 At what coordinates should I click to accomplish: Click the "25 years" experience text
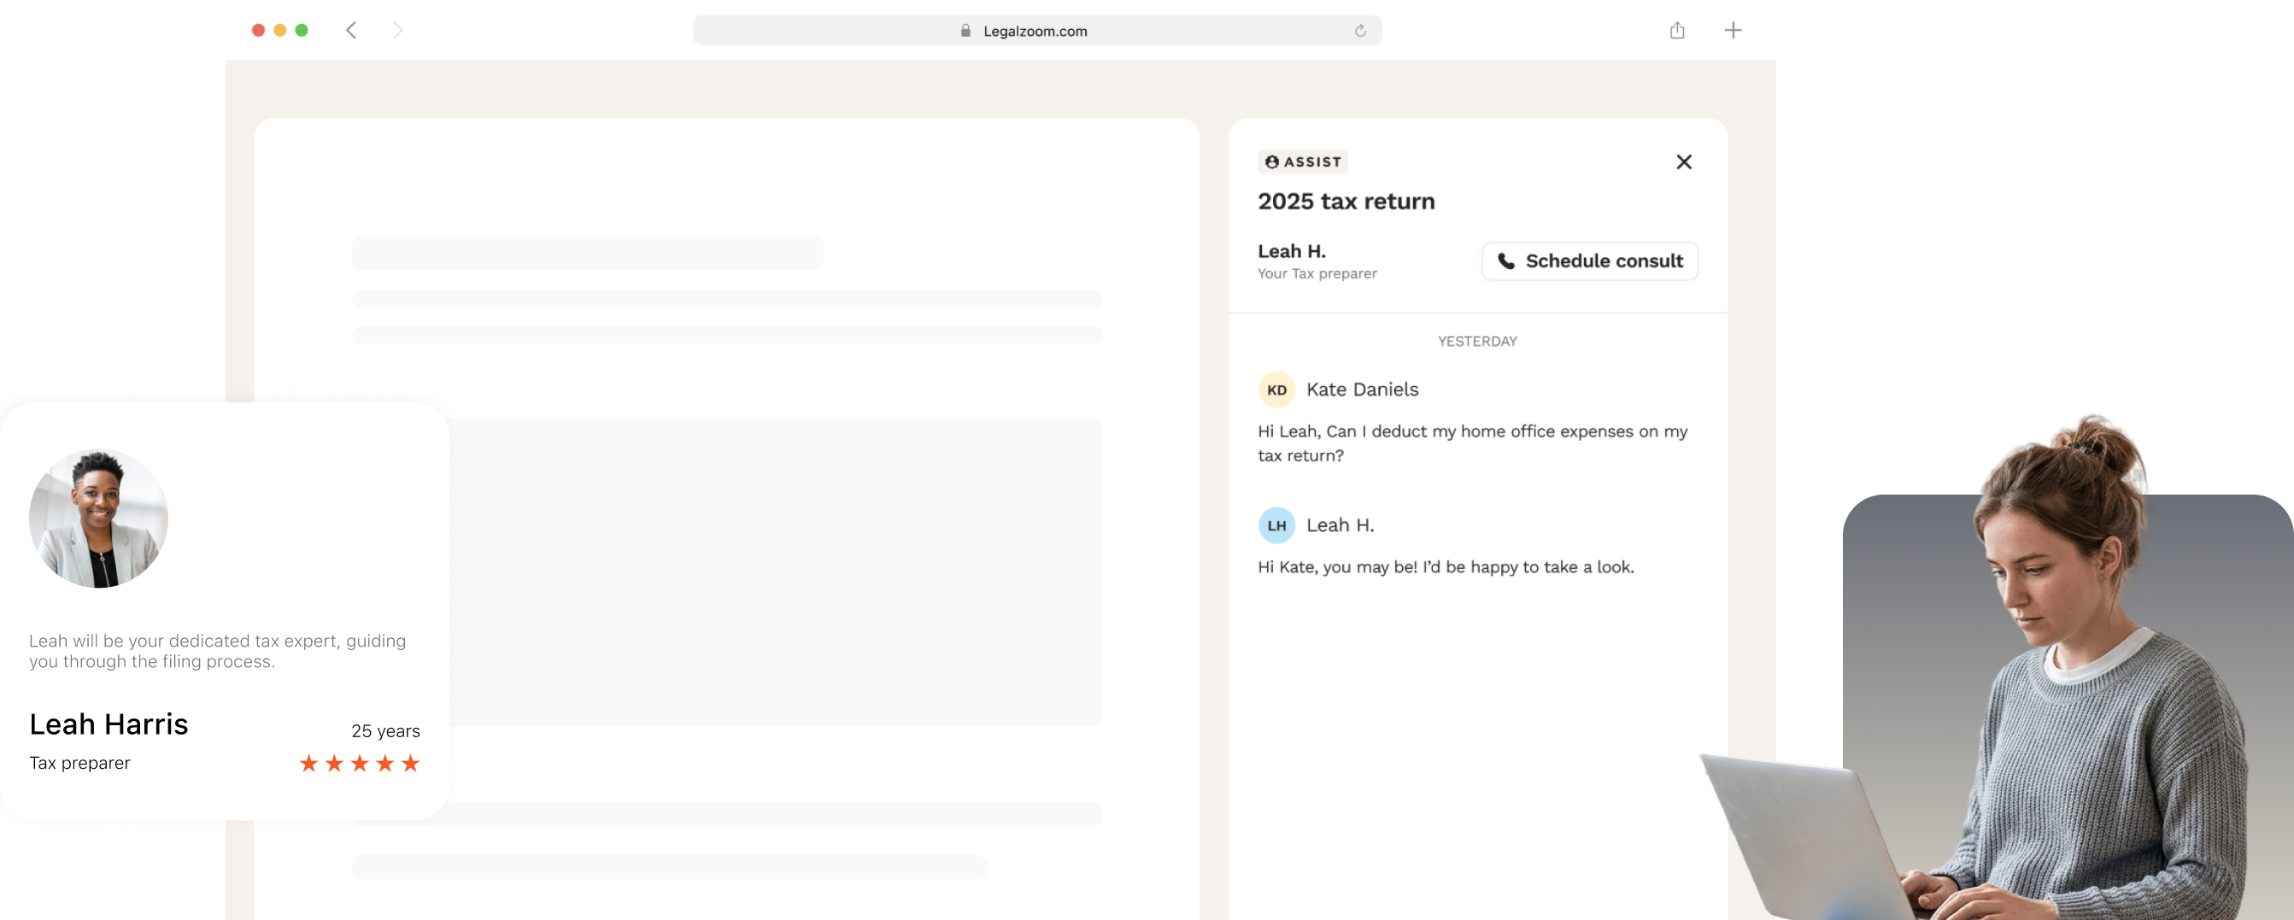[x=384, y=730]
